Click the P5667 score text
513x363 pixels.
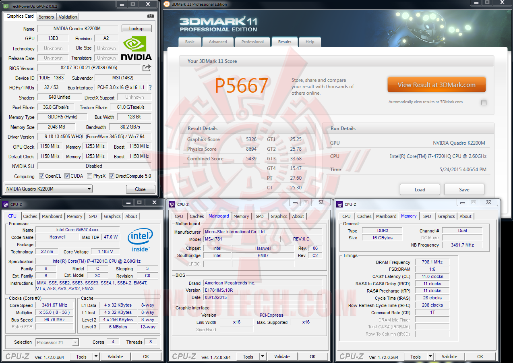pos(241,86)
